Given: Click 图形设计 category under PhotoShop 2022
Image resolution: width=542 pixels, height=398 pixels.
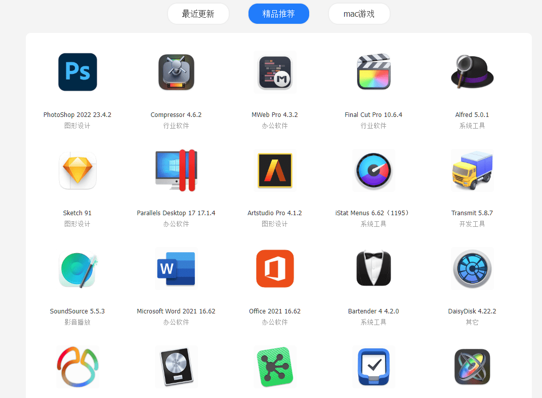Looking at the screenshot, I should coord(77,126).
